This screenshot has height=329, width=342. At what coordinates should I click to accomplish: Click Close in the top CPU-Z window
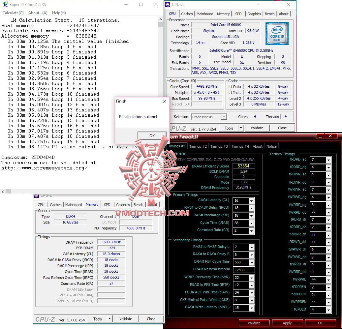click(x=282, y=128)
